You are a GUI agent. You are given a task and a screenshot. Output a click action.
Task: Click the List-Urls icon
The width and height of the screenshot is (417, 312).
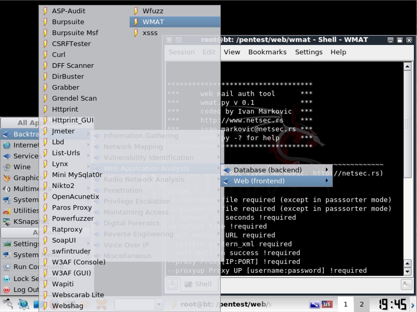tap(45, 153)
